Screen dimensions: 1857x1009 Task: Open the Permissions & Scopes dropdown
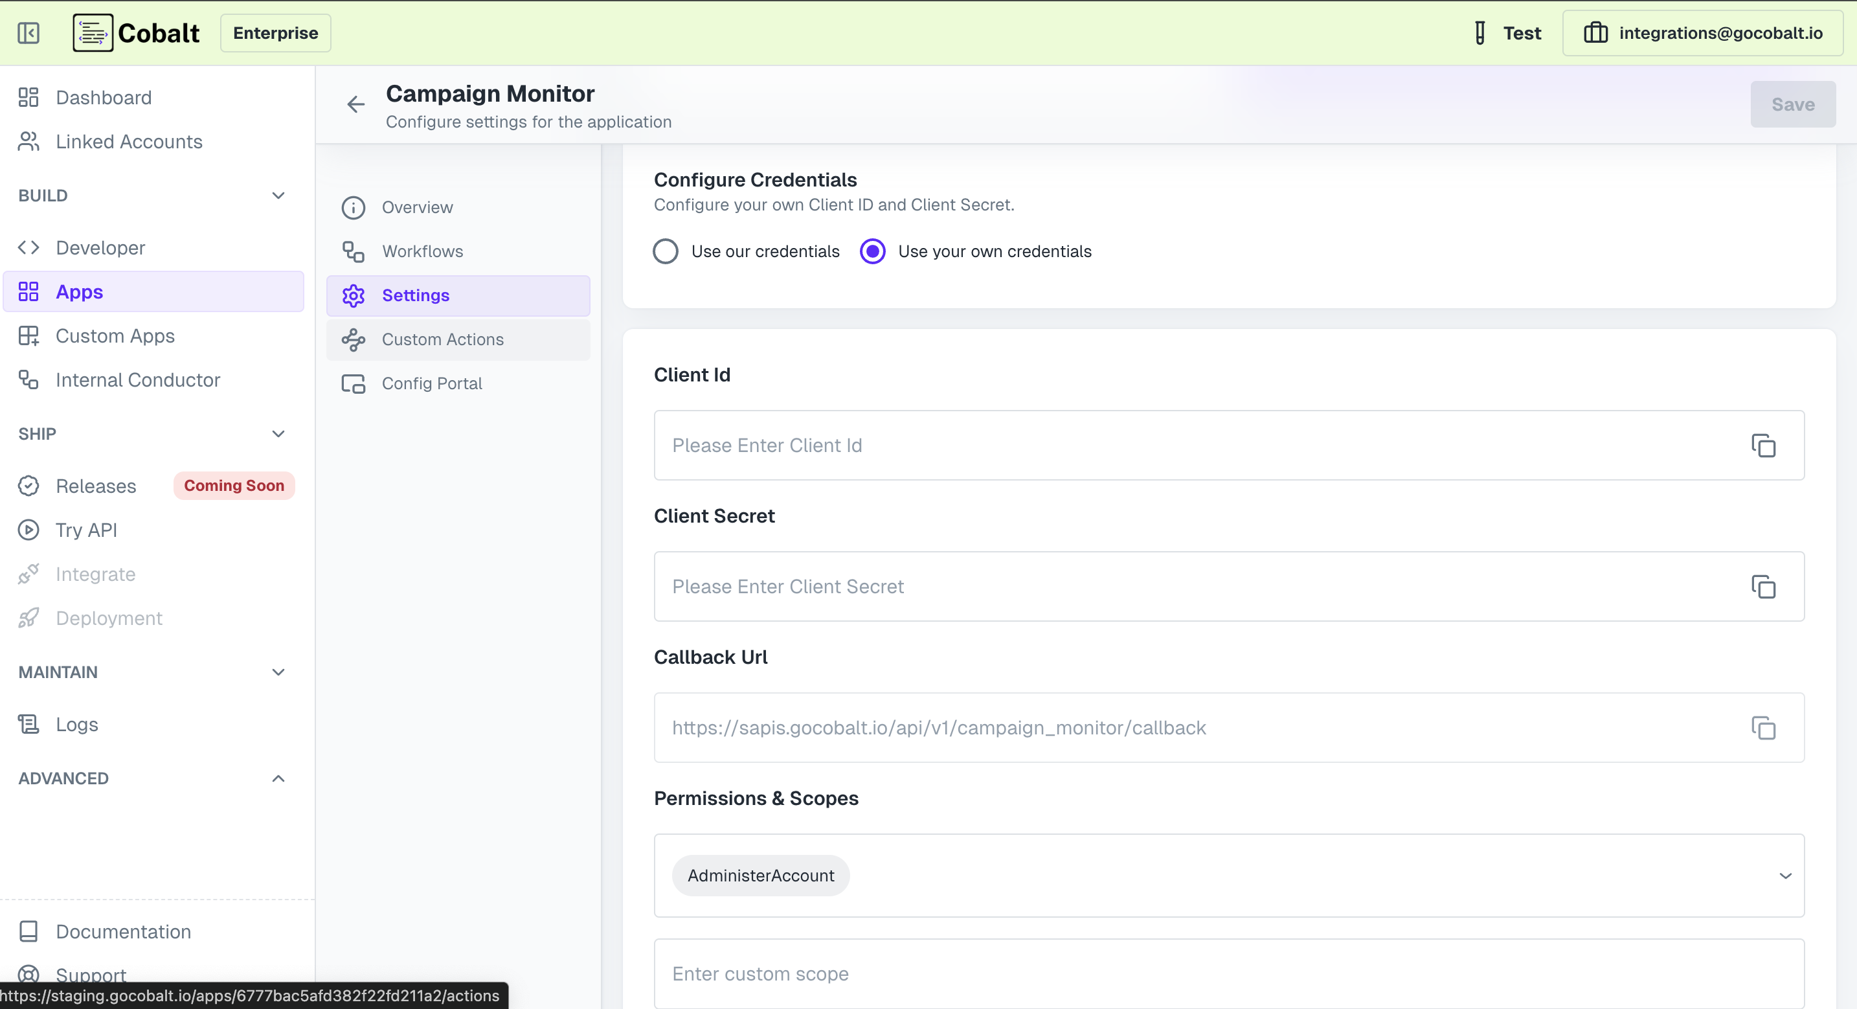[1786, 876]
